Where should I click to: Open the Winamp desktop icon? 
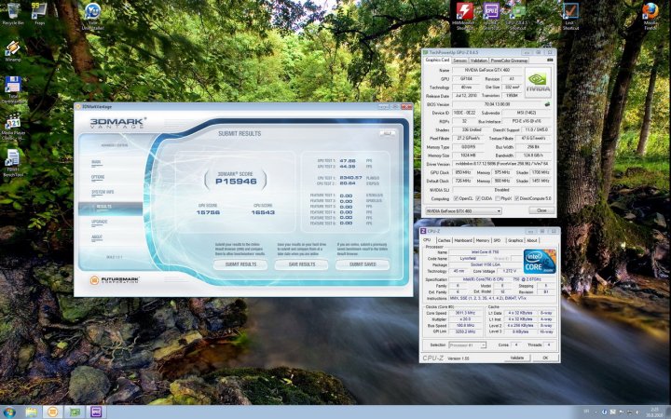click(13, 51)
